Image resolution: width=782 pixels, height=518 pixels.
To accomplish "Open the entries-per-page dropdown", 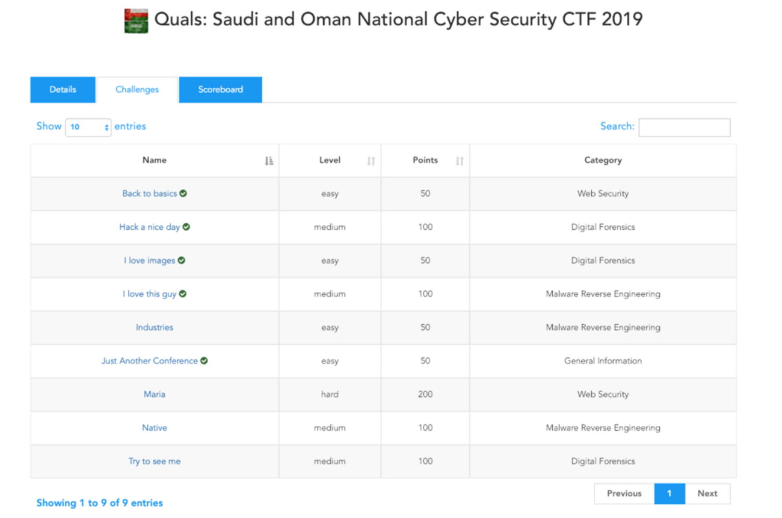I will coord(88,127).
